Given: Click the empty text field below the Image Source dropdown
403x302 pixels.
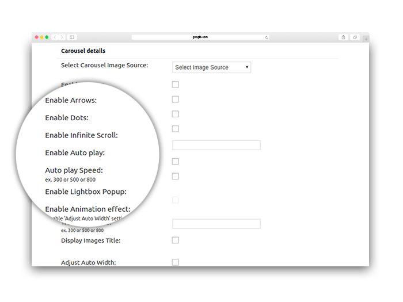Looking at the screenshot, I should (216, 145).
